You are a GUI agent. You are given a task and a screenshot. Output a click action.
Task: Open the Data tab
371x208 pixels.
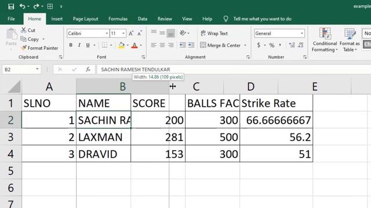pyautogui.click(x=143, y=19)
